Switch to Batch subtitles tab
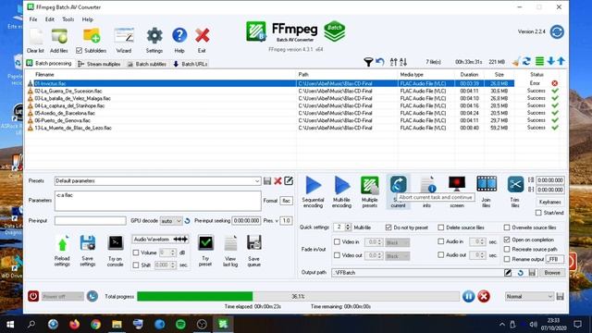This screenshot has width=592, height=333. (147, 64)
